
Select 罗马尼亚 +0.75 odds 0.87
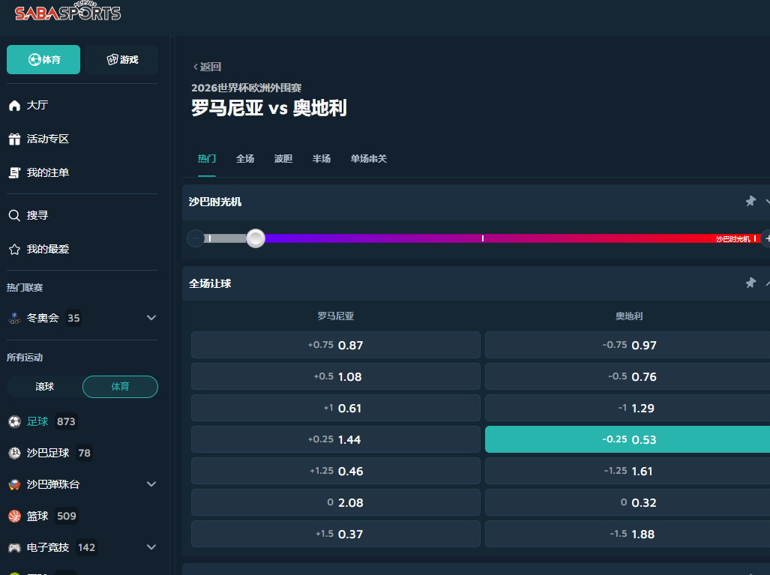tap(335, 346)
